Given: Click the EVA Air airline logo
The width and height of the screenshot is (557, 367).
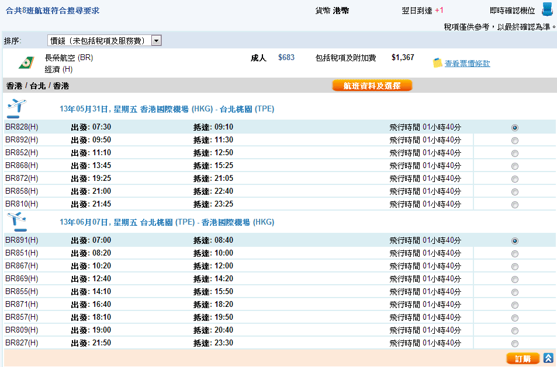Looking at the screenshot, I should pyautogui.click(x=26, y=63).
